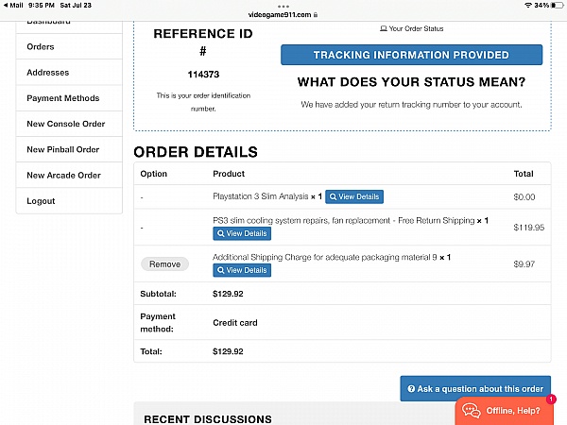View Details for PS3 slim cooling repairs
The height and width of the screenshot is (425, 567).
click(x=242, y=233)
